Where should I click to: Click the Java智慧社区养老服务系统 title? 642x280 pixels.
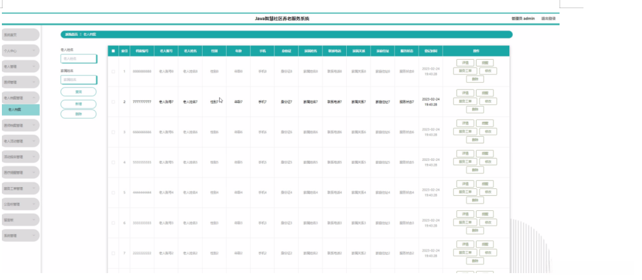pyautogui.click(x=282, y=18)
